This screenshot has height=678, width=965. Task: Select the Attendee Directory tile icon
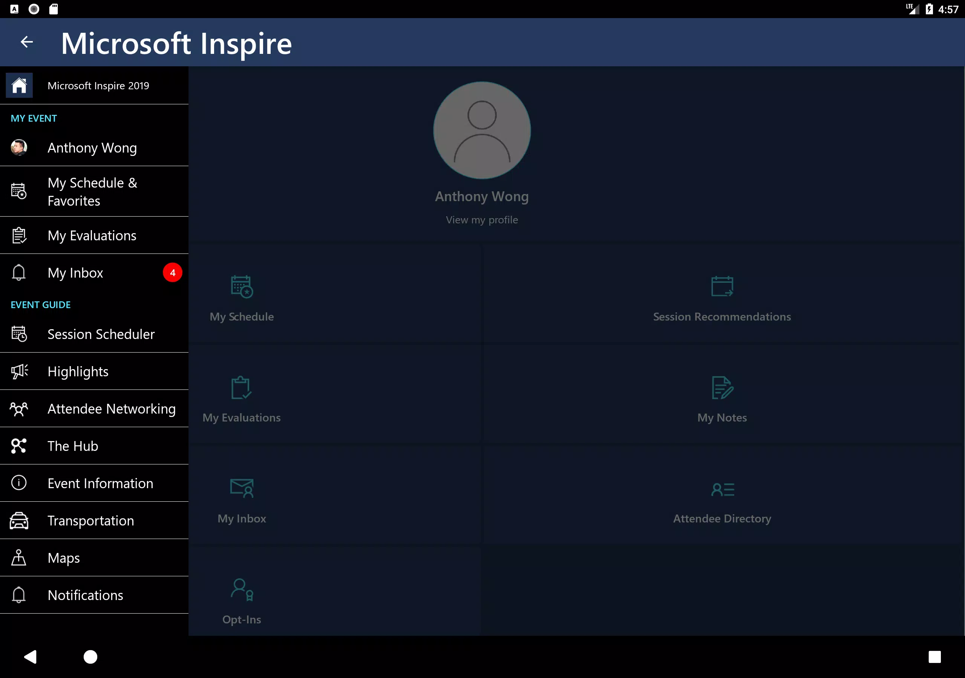pyautogui.click(x=723, y=489)
